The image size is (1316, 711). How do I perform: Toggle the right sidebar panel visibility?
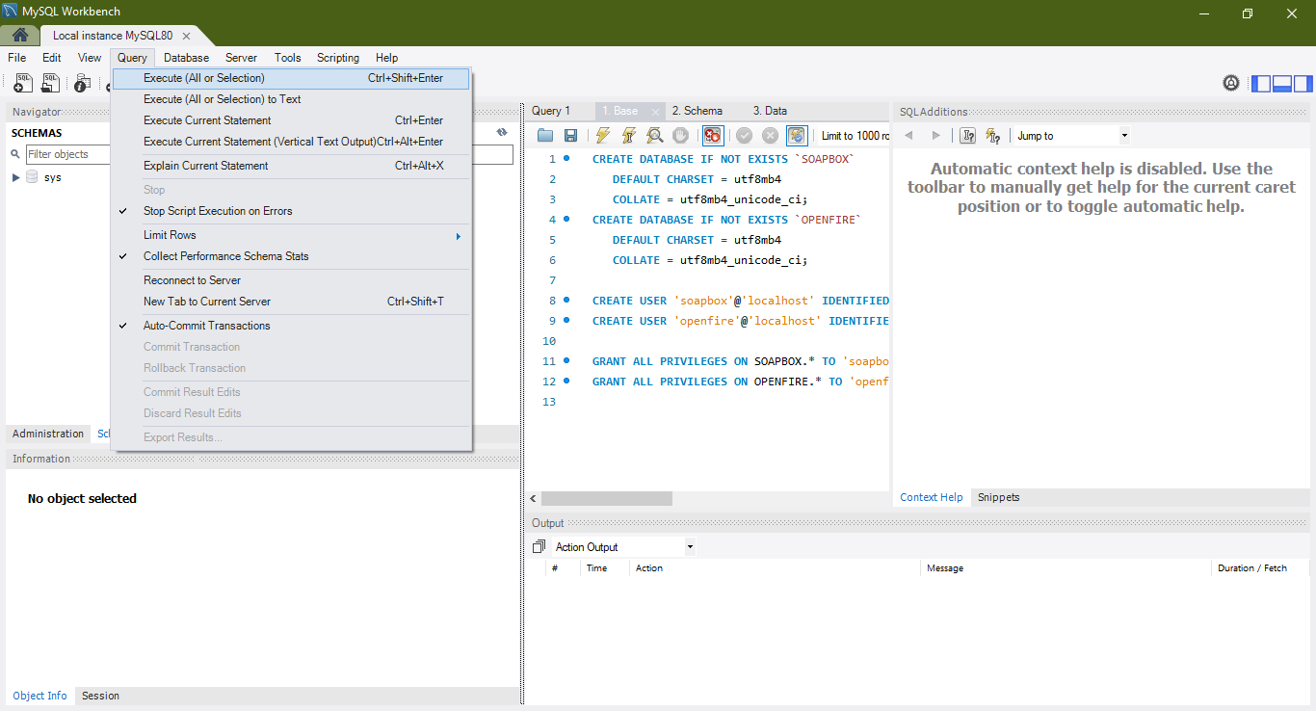point(1303,84)
